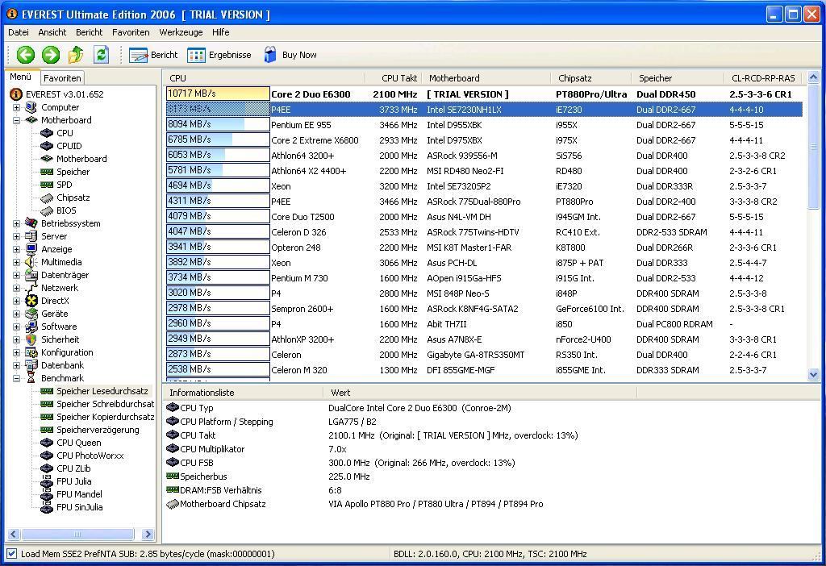Sort by Motherboard column header

486,78
